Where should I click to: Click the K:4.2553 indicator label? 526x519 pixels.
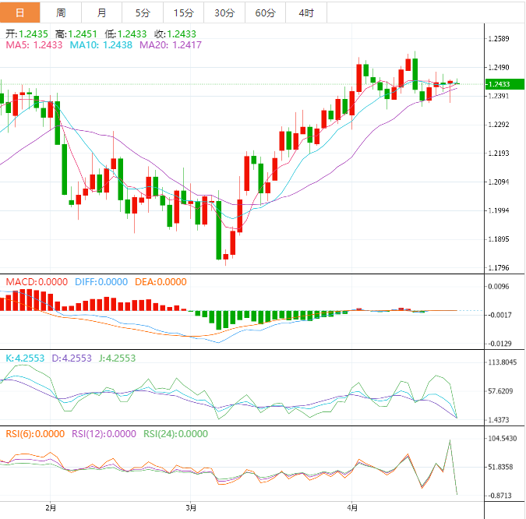[x=25, y=358]
